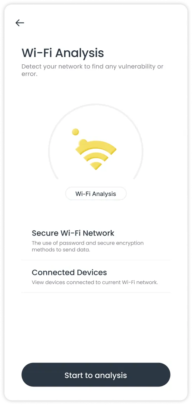Select the Wi-Fi Analysis pill label
The width and height of the screenshot is (192, 405).
point(96,194)
